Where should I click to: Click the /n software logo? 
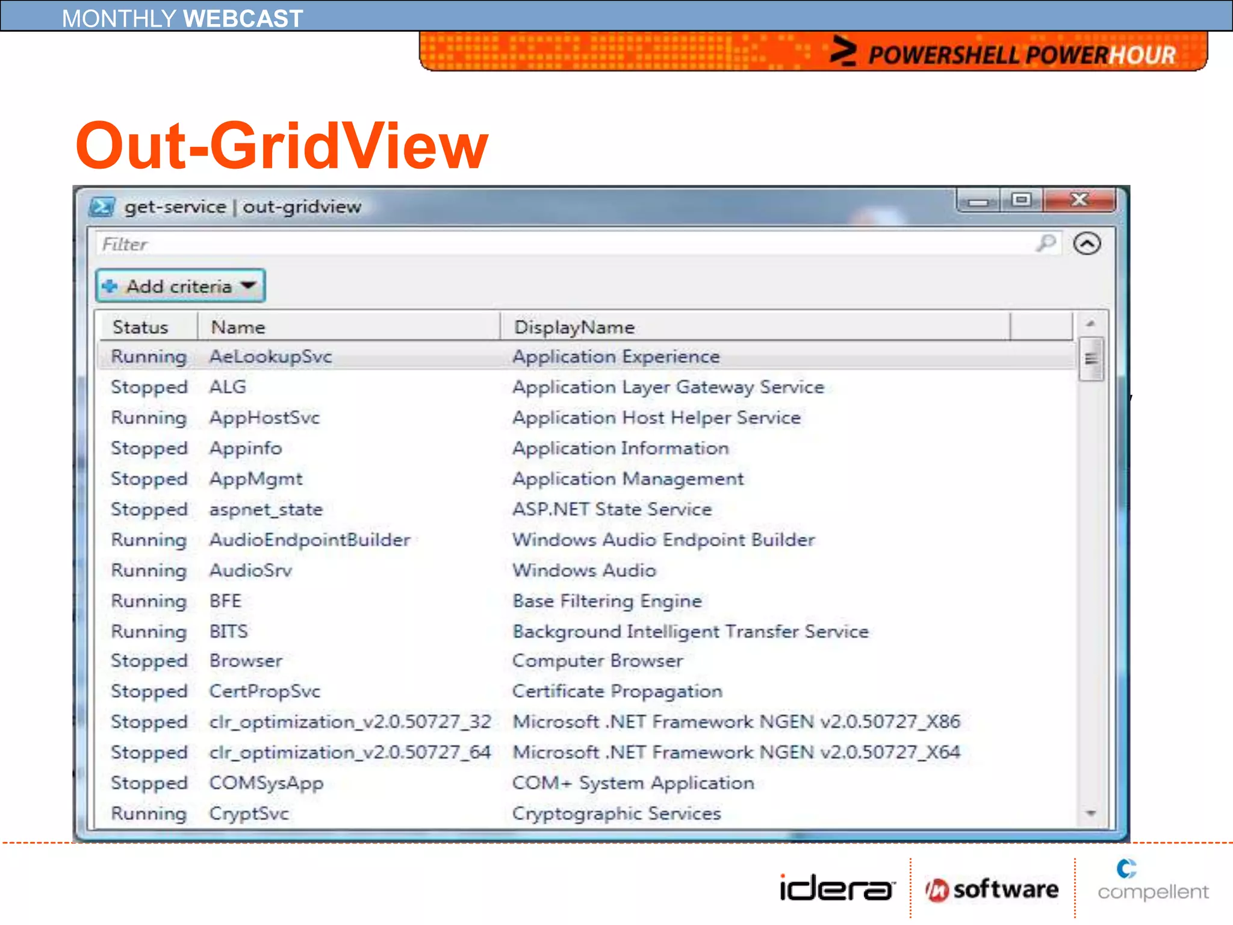coord(992,889)
